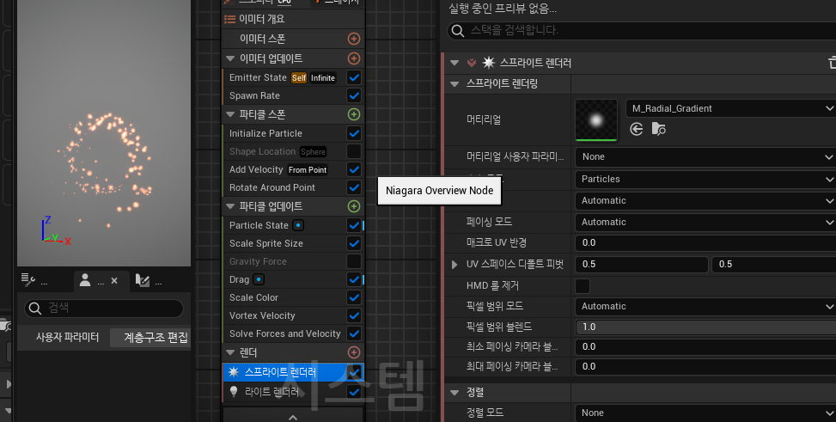Collapse the 스프라이트 렌더링 category
This screenshot has width=836, height=422.
coord(455,83)
